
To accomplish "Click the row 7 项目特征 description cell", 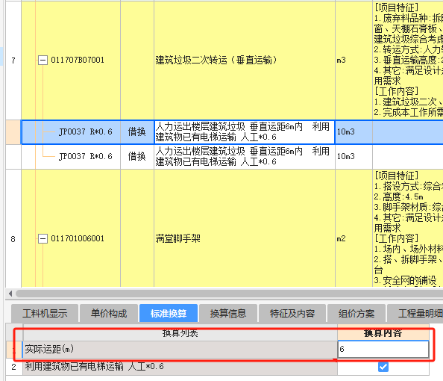I will click(408, 60).
